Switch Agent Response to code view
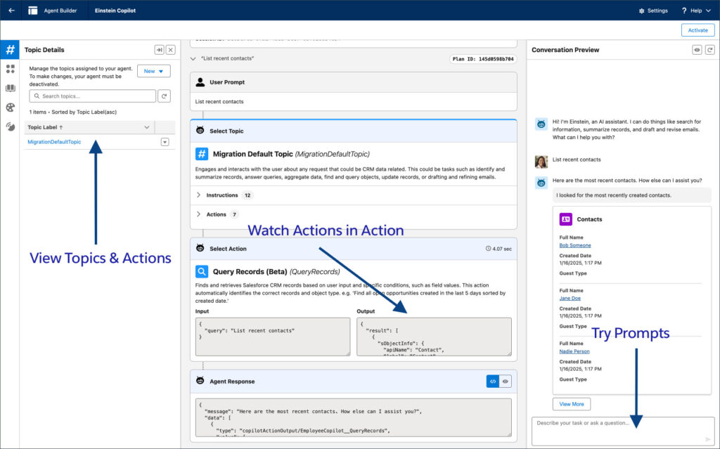 click(x=493, y=381)
